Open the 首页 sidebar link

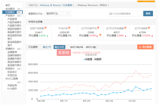click(8, 5)
